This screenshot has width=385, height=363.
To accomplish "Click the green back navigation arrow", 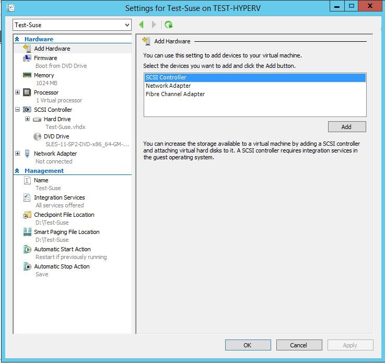I will (141, 25).
